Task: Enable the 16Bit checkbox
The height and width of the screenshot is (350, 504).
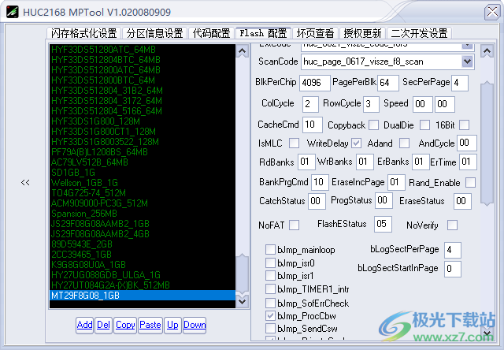Action: 464,125
